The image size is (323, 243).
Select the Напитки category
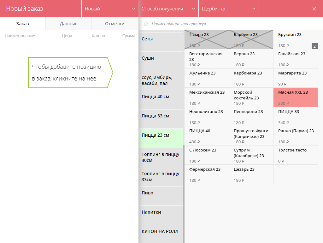coord(161,212)
